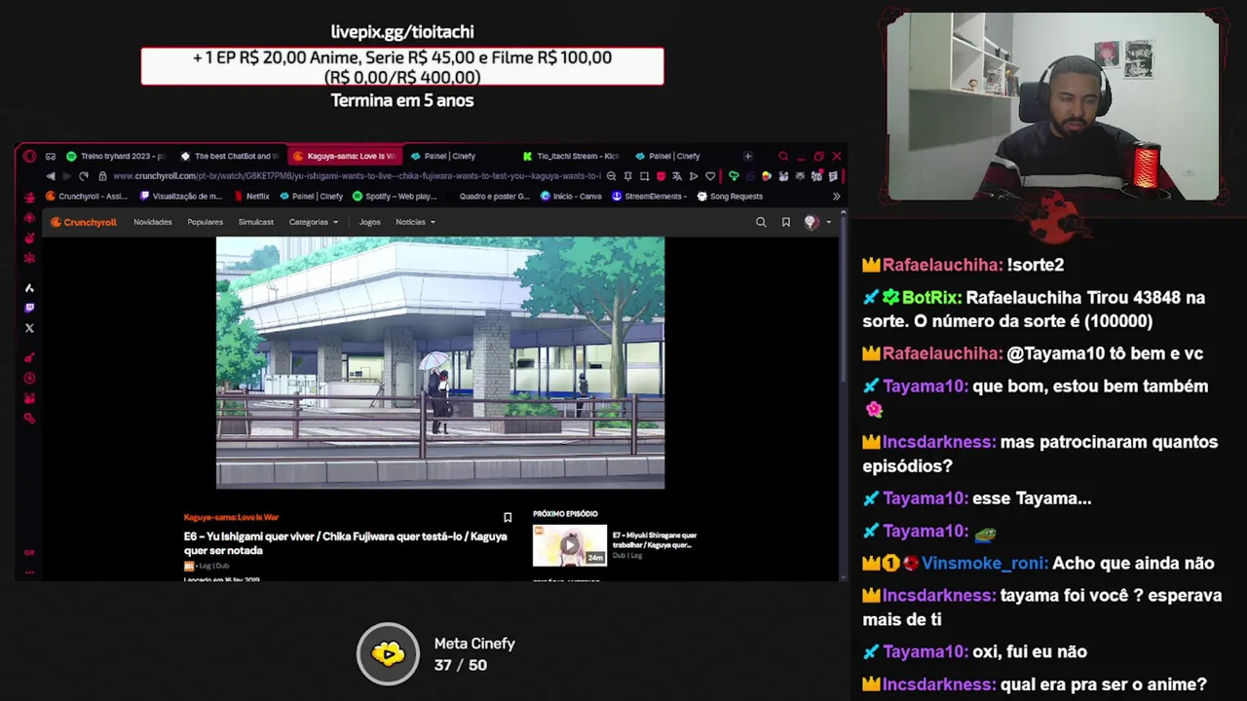Open the Jogos menu item

(370, 222)
